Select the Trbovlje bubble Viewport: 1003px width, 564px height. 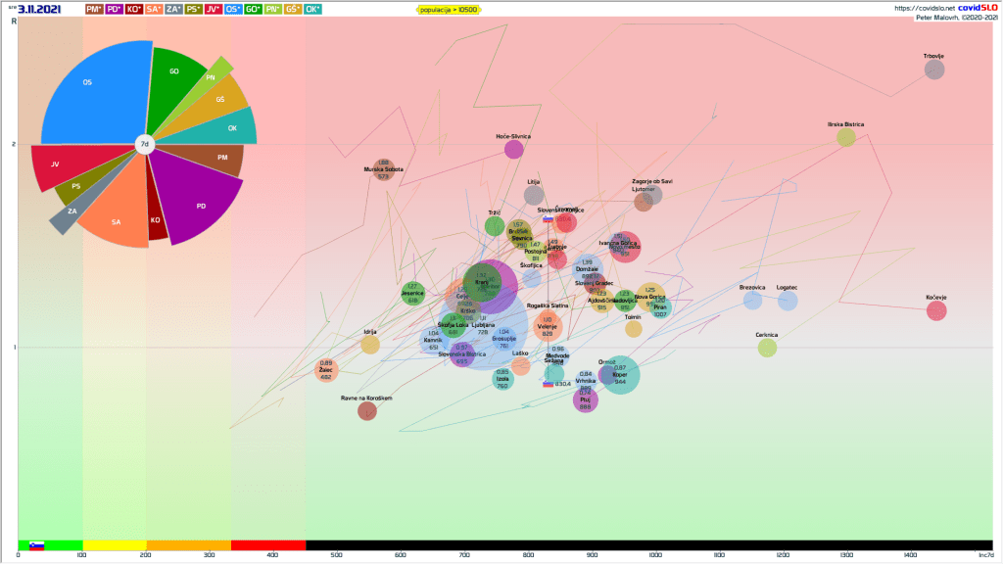click(934, 70)
